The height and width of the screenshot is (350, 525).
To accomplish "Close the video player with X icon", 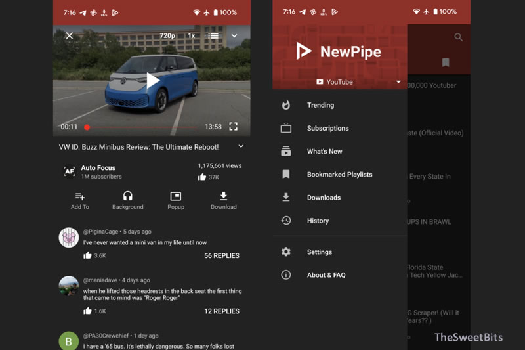I will click(70, 35).
